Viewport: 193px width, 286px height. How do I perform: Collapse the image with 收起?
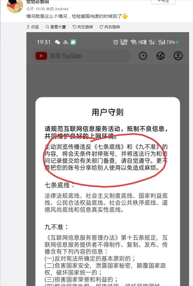coord(33,27)
